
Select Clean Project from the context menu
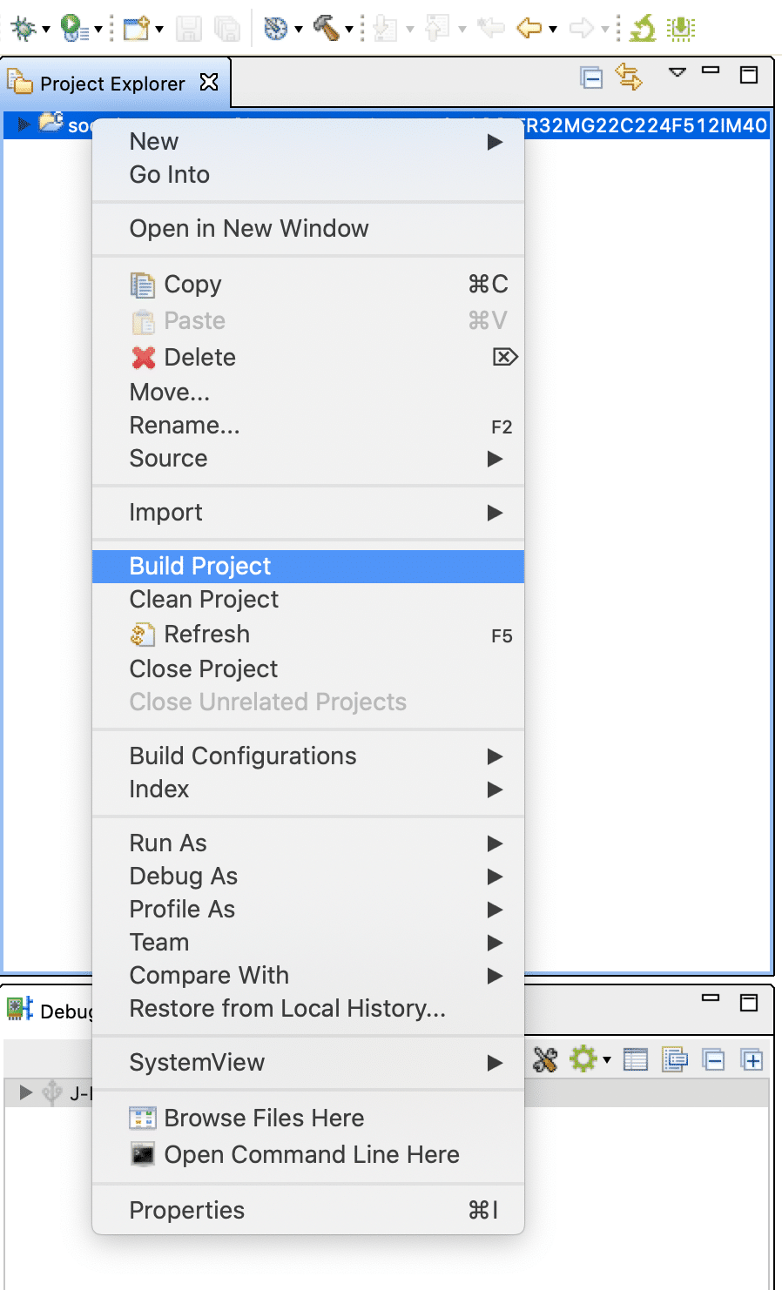pyautogui.click(x=204, y=599)
